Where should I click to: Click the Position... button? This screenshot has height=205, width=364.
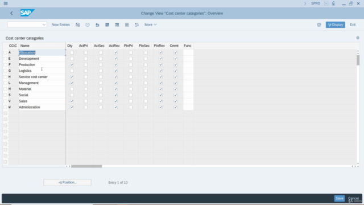click(67, 182)
